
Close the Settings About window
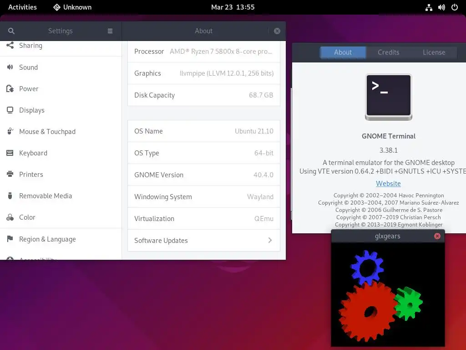pyautogui.click(x=277, y=31)
